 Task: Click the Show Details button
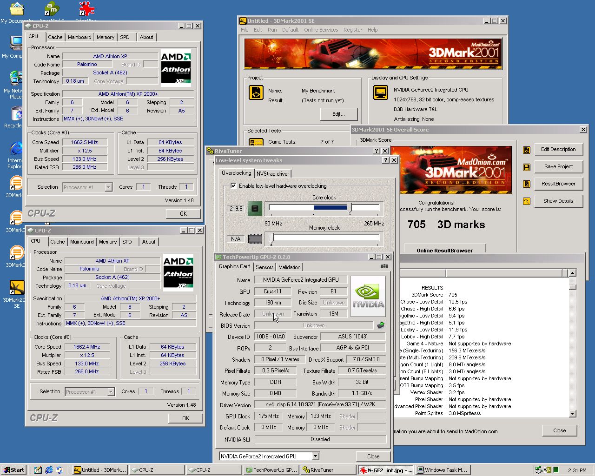[x=558, y=201]
